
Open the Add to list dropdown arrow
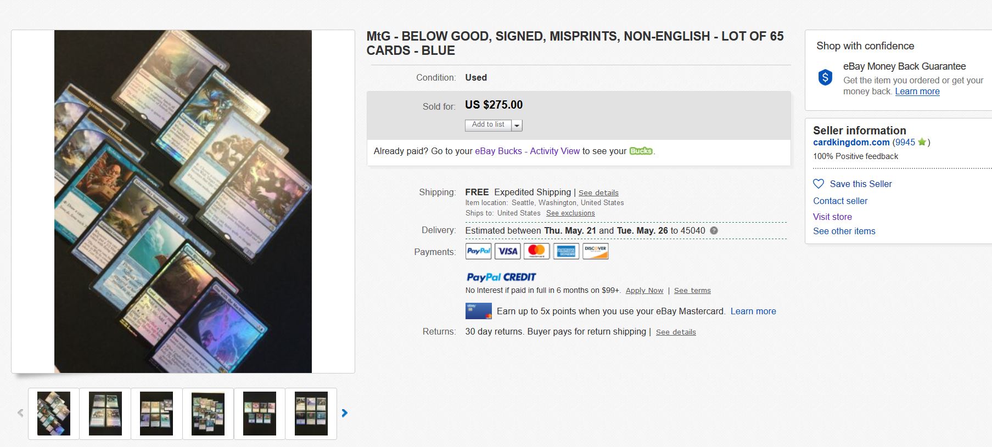(517, 125)
